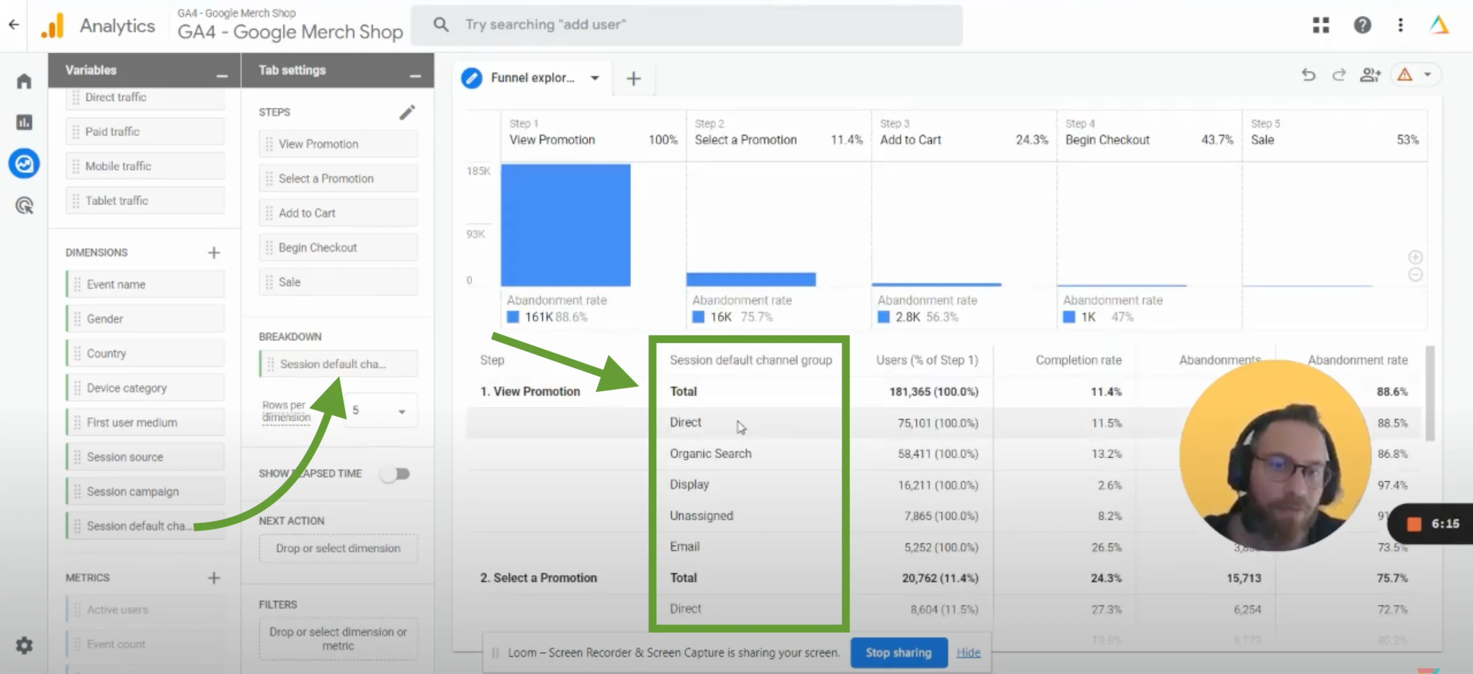The image size is (1473, 674).
Task: Open the Explore icon in the left sidebar
Action: (24, 164)
